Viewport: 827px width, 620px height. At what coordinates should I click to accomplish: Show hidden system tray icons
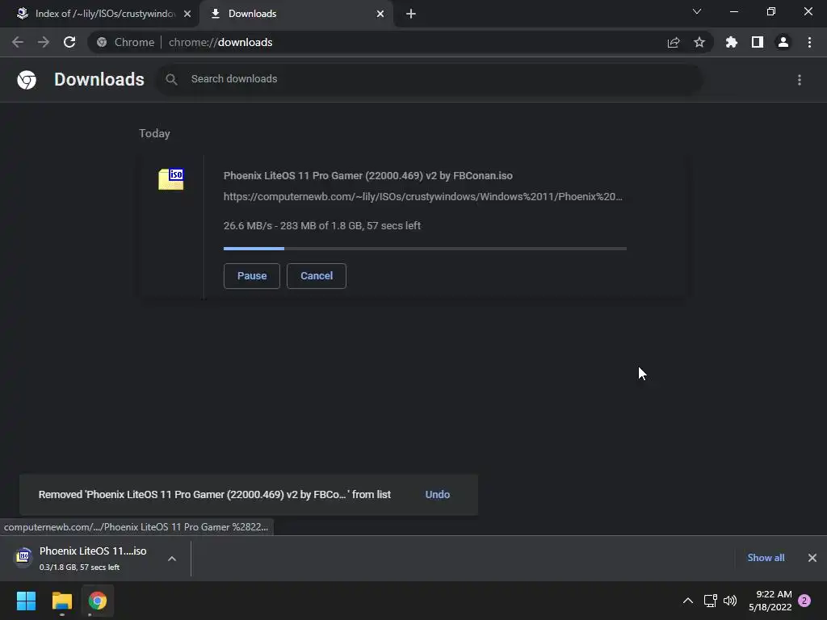[688, 601]
